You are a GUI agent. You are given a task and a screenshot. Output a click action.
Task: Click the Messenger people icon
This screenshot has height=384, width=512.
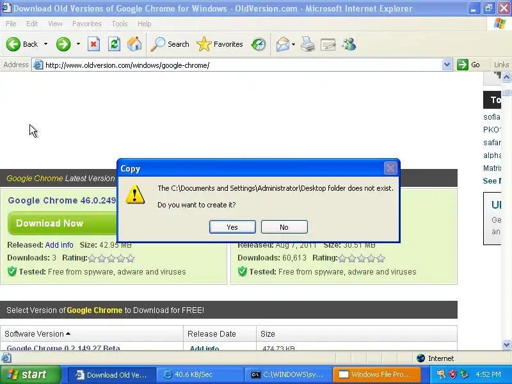pos(349,44)
